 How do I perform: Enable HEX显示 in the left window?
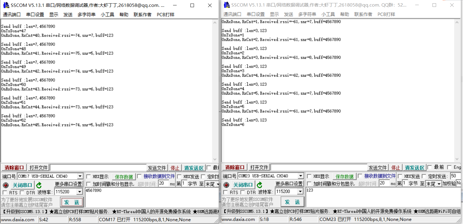pos(89,176)
